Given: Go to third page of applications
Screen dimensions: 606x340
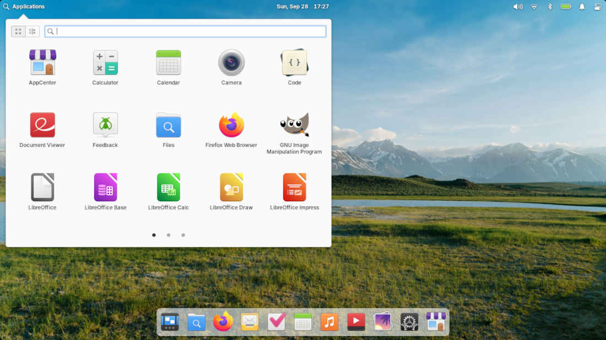Looking at the screenshot, I should tap(183, 235).
